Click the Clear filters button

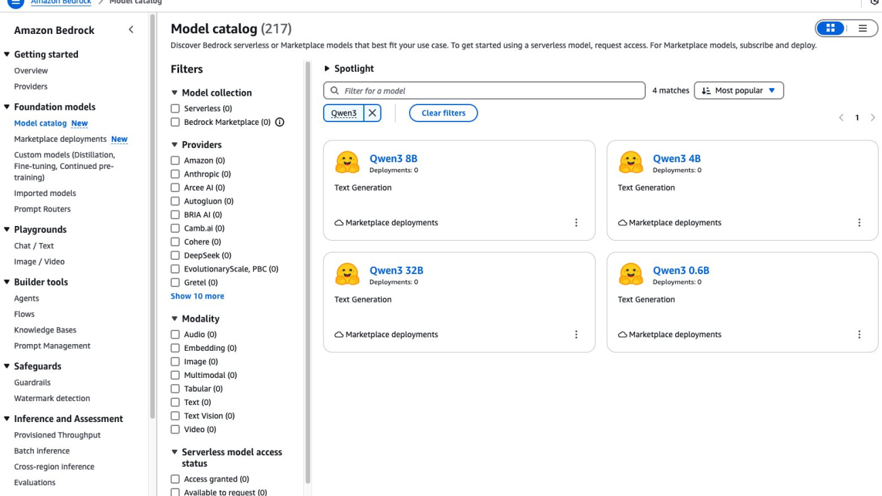[x=443, y=113]
